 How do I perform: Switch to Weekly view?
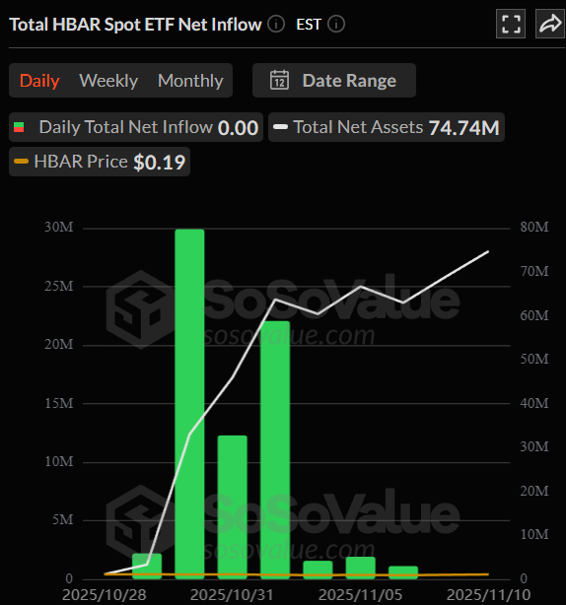[x=108, y=81]
